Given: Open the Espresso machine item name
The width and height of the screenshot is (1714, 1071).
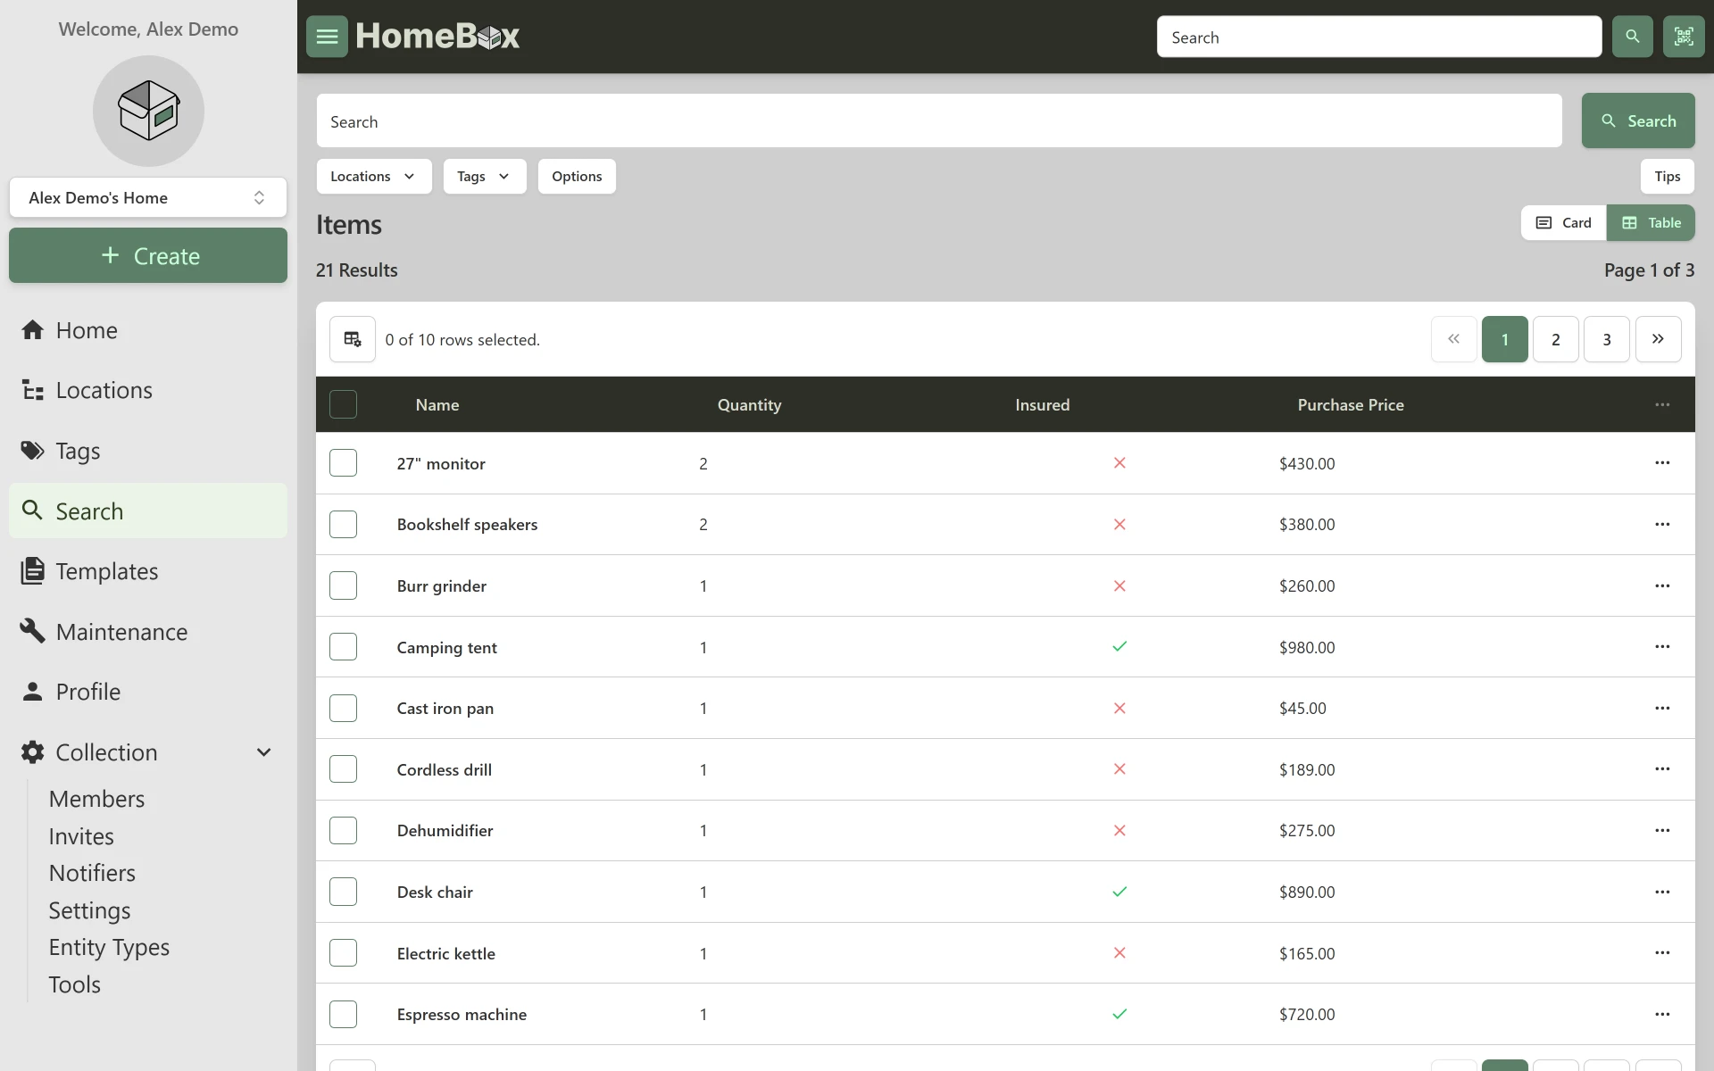Looking at the screenshot, I should (462, 1014).
